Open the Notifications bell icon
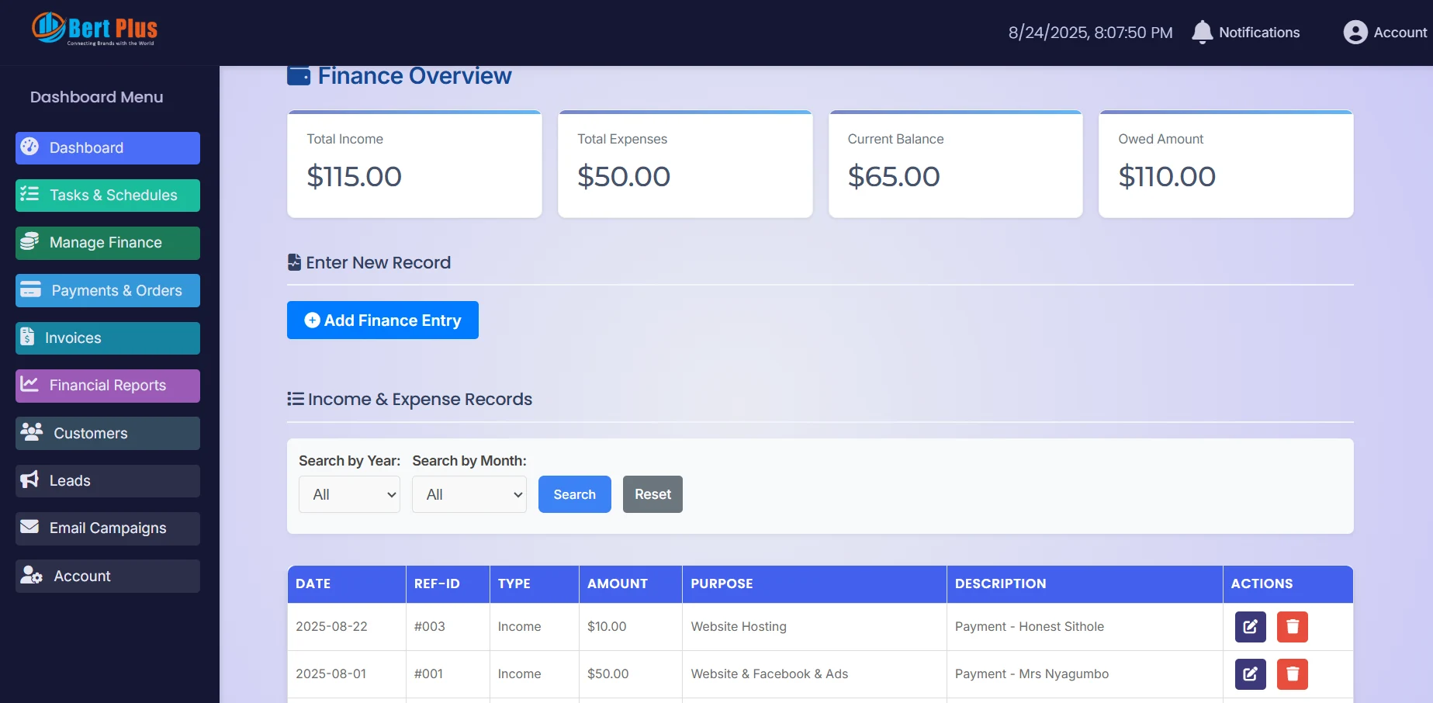The width and height of the screenshot is (1433, 703). 1203,32
